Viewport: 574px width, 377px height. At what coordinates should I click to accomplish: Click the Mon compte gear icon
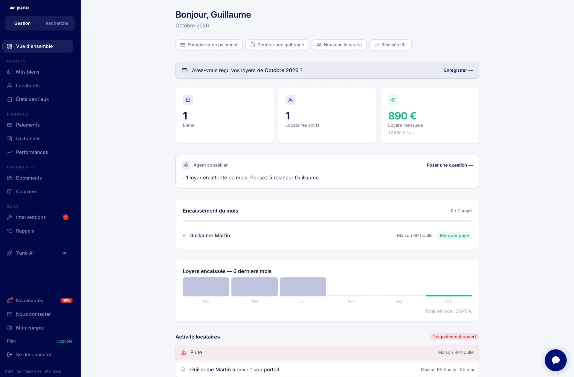[x=10, y=328]
